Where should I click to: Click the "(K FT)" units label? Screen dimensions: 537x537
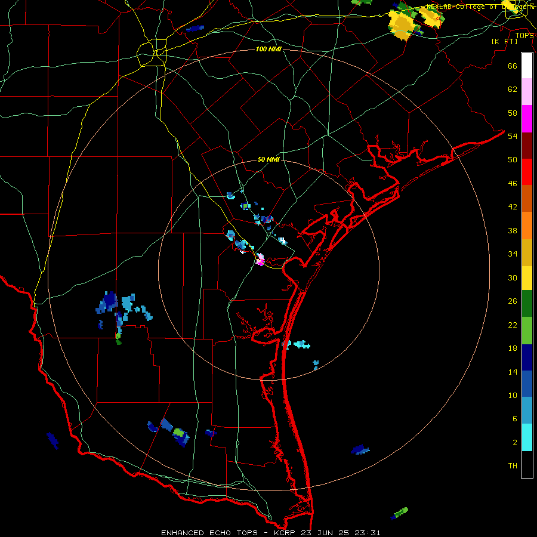pyautogui.click(x=504, y=42)
